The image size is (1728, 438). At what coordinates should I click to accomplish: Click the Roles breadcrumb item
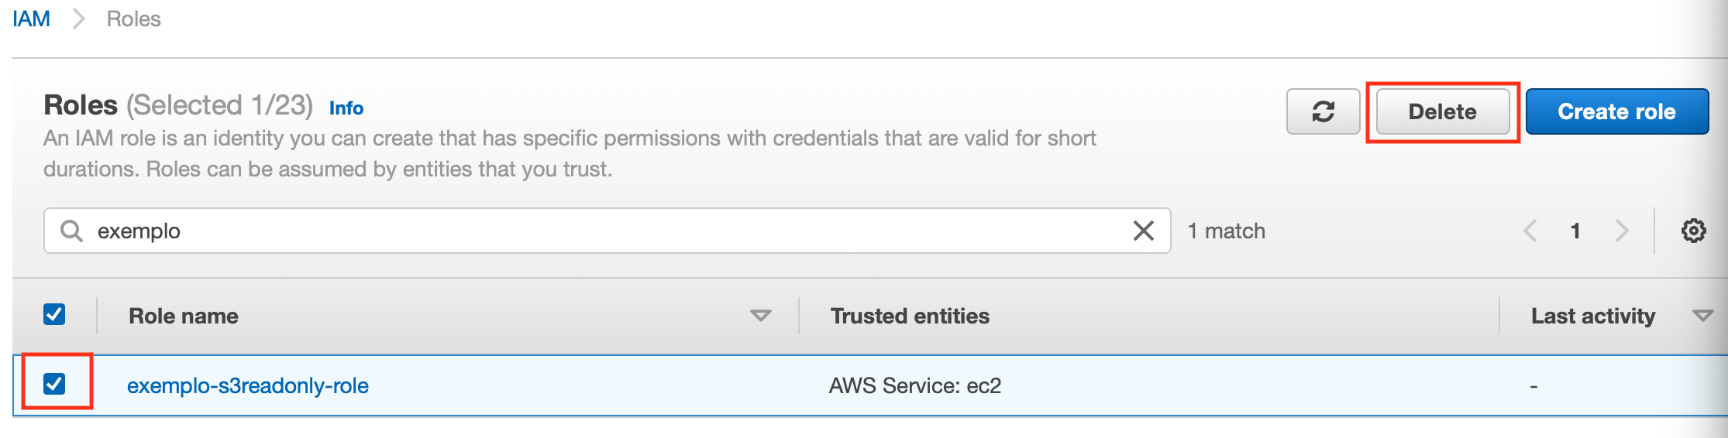(133, 19)
